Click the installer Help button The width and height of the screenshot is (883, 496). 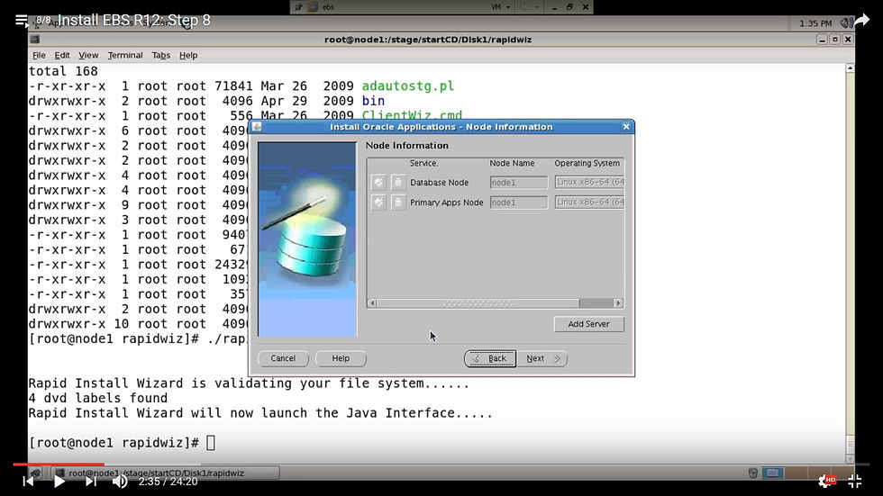pyautogui.click(x=341, y=358)
